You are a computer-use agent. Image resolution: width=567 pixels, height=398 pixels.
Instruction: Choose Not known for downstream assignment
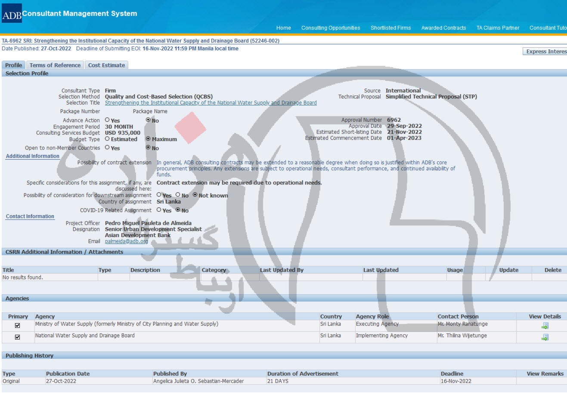pos(195,195)
